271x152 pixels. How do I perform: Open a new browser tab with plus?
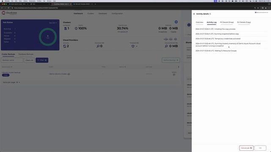[x=95, y=4]
